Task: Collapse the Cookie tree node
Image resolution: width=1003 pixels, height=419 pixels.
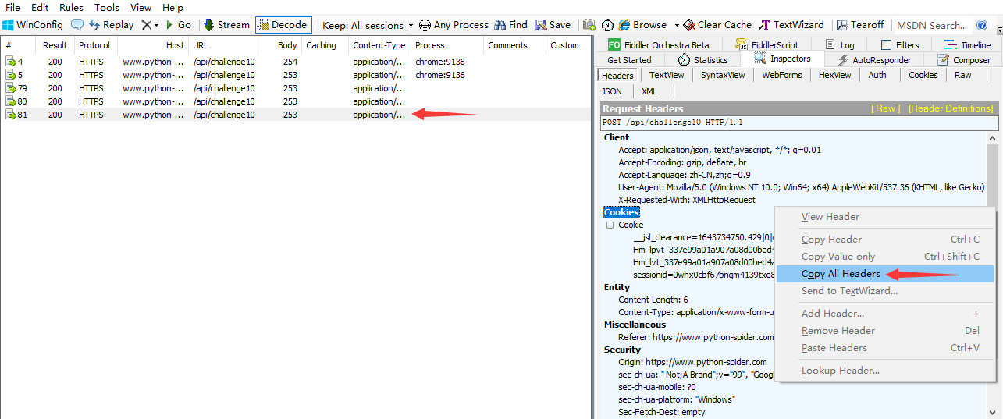Action: pos(610,225)
